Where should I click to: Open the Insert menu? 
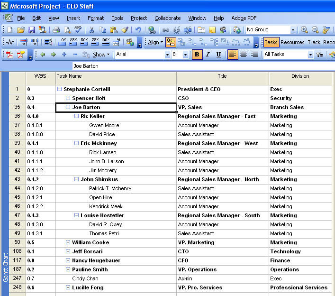[73, 18]
